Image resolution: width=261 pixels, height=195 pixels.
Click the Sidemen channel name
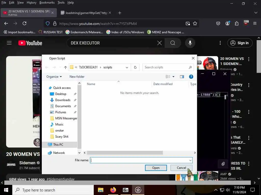click(27, 163)
